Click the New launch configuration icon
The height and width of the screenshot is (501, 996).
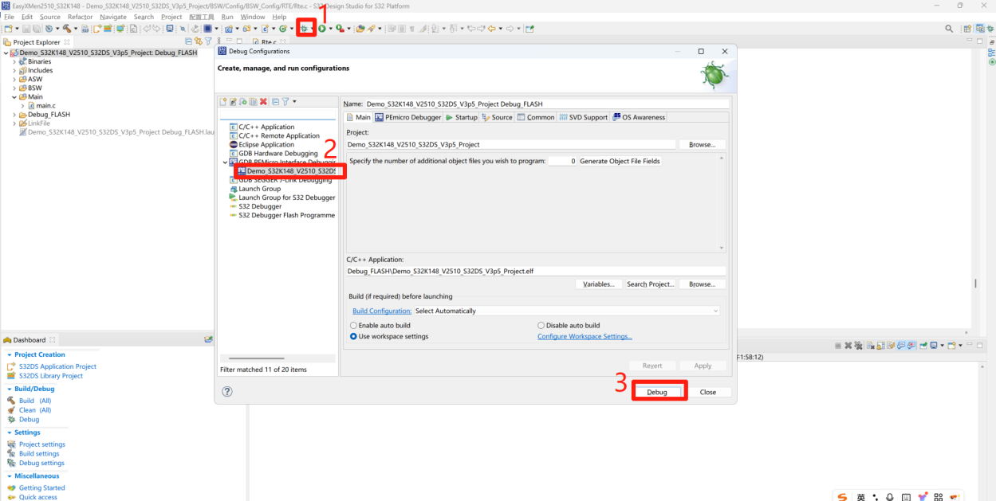point(223,102)
